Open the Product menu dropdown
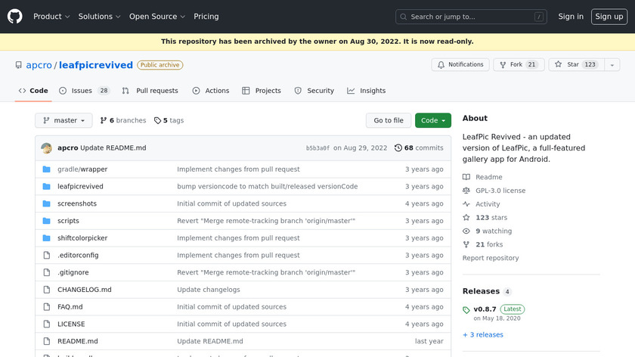635x357 pixels. [51, 17]
